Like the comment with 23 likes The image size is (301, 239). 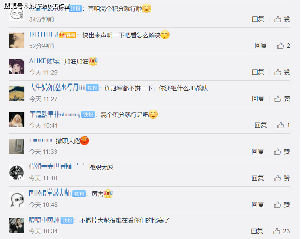point(281,231)
